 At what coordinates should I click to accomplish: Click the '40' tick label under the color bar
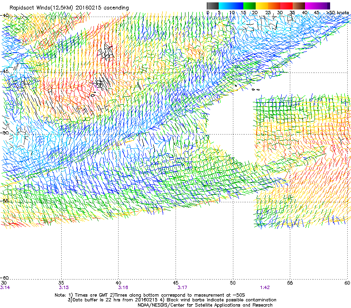[305, 13]
